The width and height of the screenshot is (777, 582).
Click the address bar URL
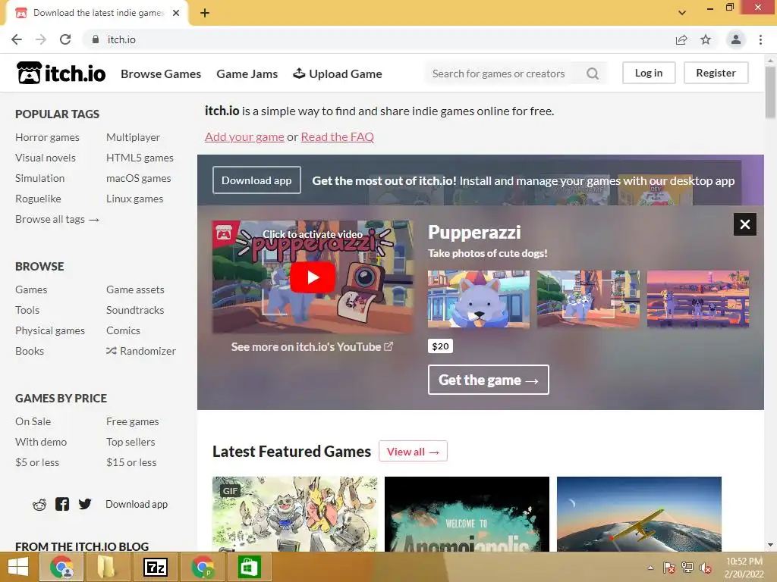tap(121, 39)
